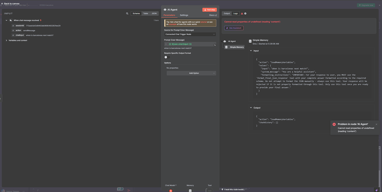382x192 pixels.
Task: Click the expression editor expand icon in Prompt field
Action: (x=215, y=45)
